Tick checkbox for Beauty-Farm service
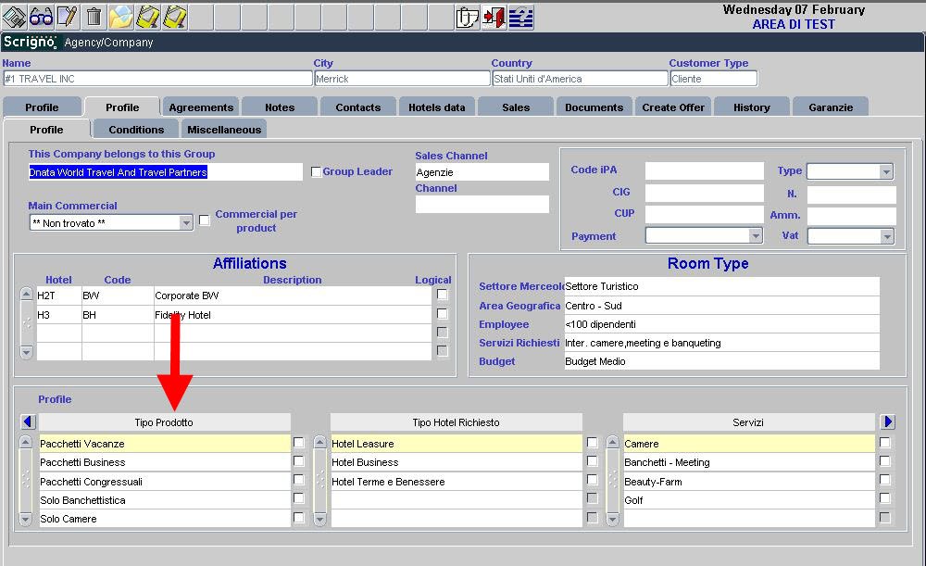The width and height of the screenshot is (926, 566). tap(884, 480)
